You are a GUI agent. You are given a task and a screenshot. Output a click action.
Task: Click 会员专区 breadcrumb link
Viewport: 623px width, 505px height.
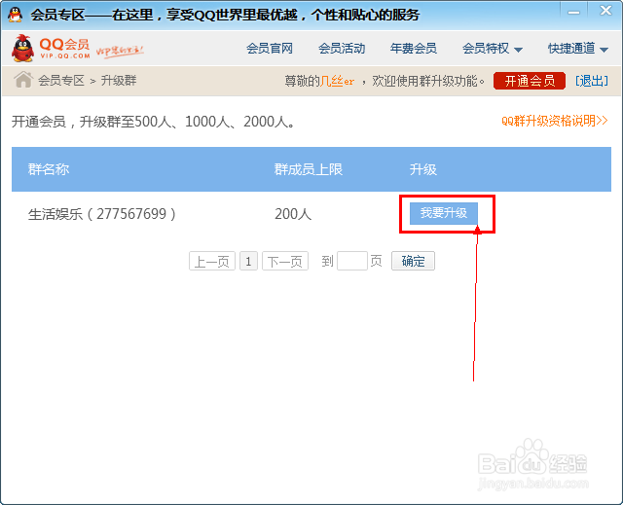[61, 81]
